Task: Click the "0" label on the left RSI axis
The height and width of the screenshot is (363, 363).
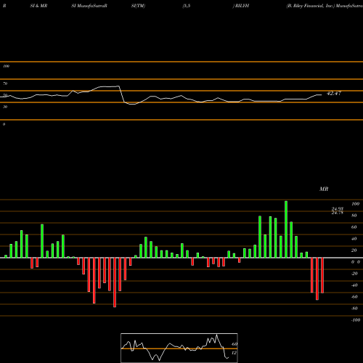Action: pos(4,124)
